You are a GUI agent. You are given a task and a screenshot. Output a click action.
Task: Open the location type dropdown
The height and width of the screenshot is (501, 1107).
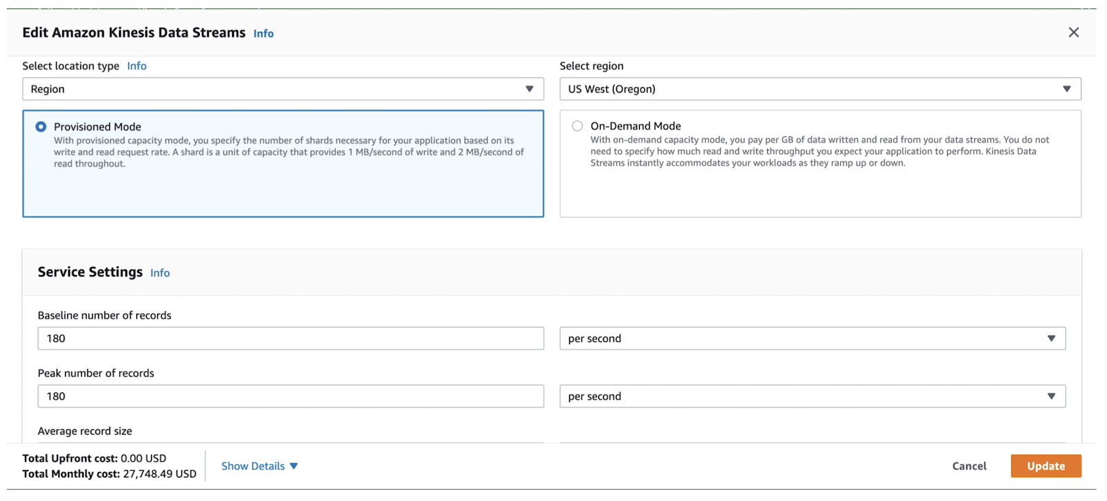point(282,89)
